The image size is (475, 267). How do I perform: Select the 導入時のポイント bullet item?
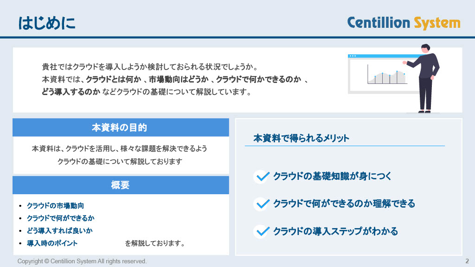52,243
